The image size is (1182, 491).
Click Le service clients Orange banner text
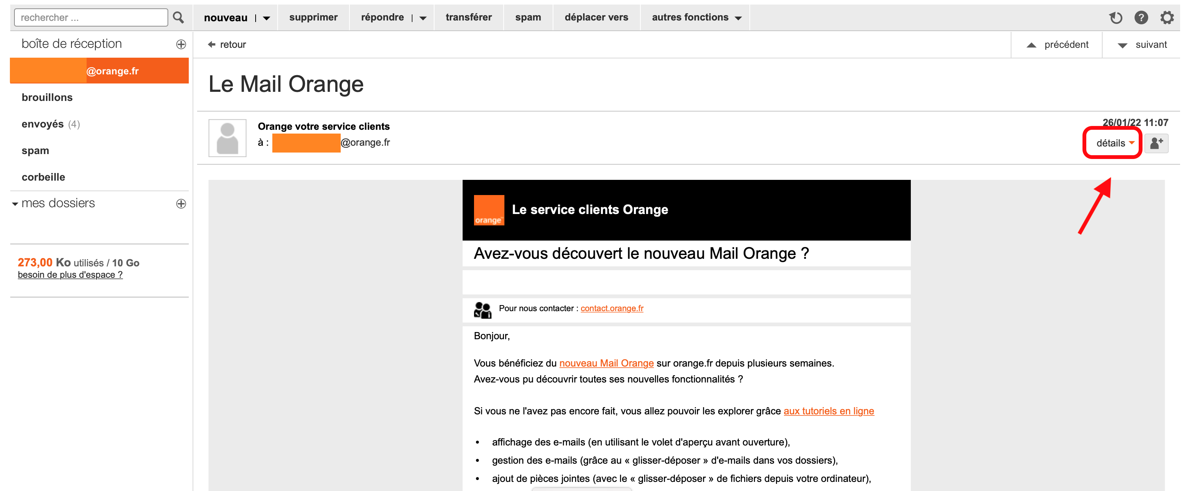tap(589, 209)
